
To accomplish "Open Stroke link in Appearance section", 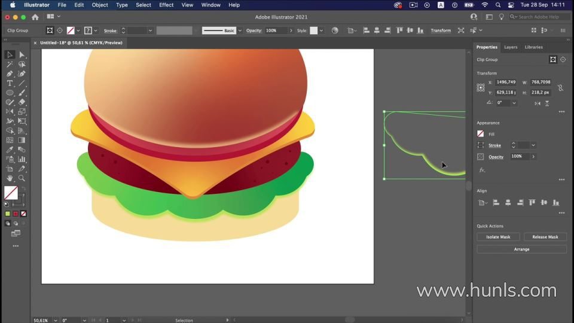I will (494, 145).
